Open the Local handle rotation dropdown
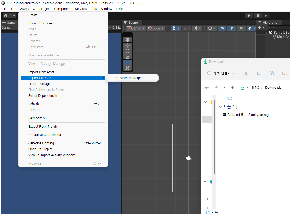This screenshot has height=214, width=290. coord(156,28)
